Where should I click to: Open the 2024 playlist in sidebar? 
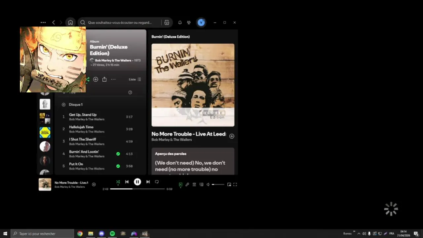tap(45, 132)
